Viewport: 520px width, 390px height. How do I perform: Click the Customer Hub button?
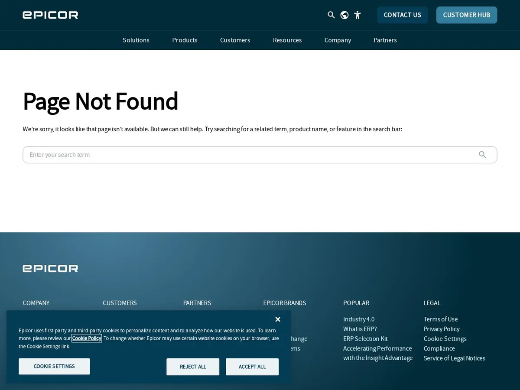pos(467,15)
